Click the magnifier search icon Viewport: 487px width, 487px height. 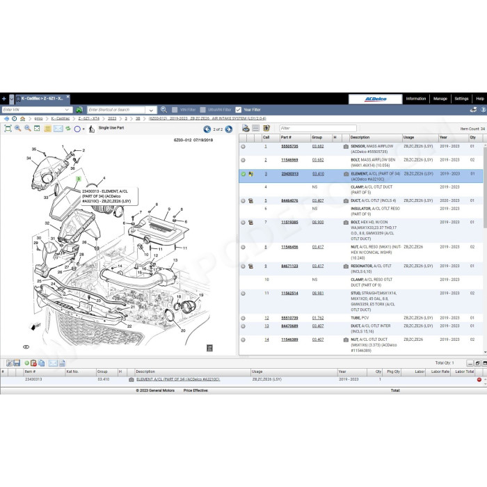pyautogui.click(x=163, y=110)
